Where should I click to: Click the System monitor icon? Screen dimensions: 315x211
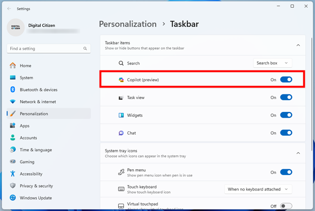13,78
